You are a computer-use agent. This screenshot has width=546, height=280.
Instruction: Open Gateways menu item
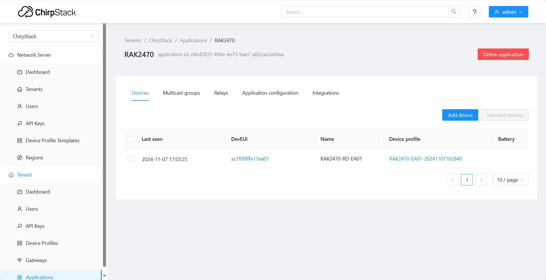(x=51, y=260)
